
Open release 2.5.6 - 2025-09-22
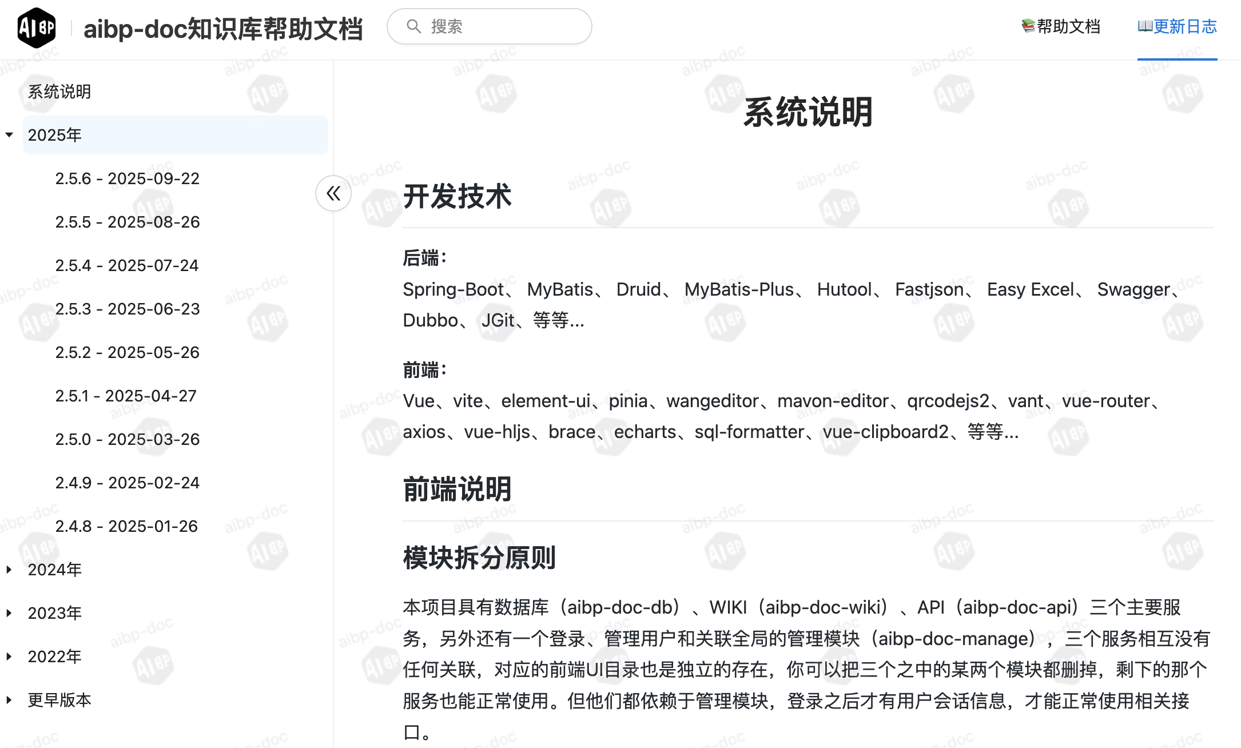pos(127,178)
